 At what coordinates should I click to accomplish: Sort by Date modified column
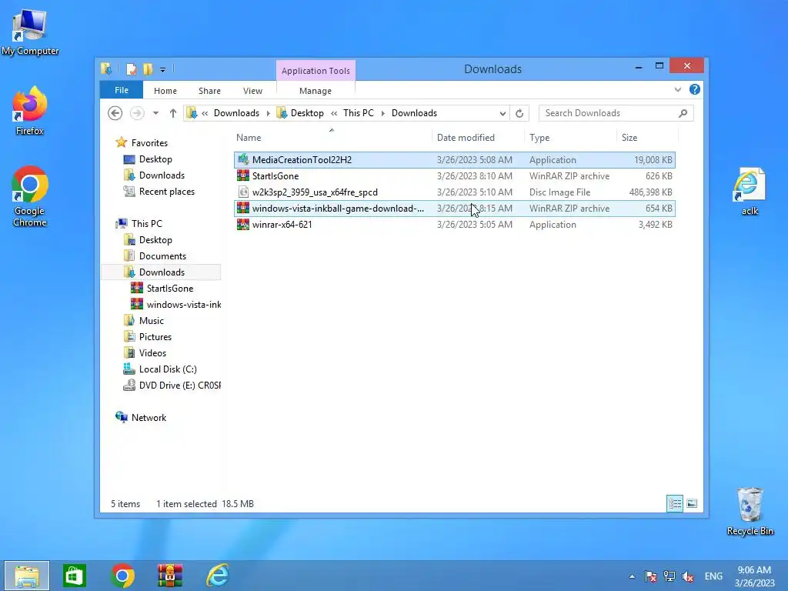(477, 137)
